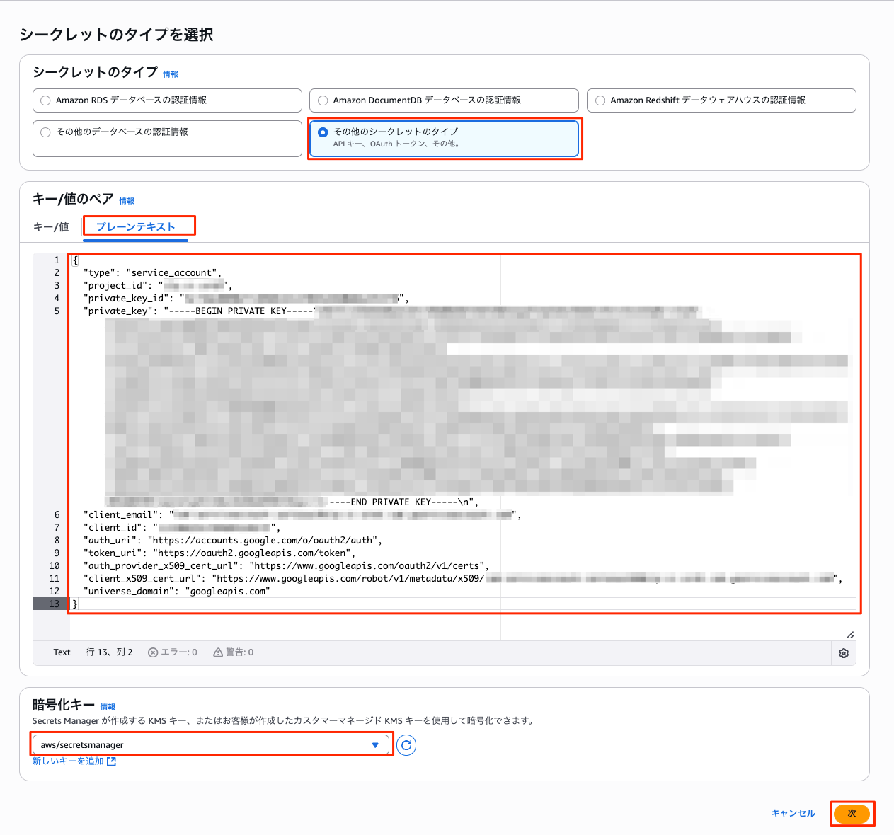
Task: Click the 次 button to proceed
Action: click(852, 814)
